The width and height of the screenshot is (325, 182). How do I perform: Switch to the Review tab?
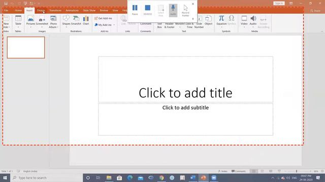(104, 10)
